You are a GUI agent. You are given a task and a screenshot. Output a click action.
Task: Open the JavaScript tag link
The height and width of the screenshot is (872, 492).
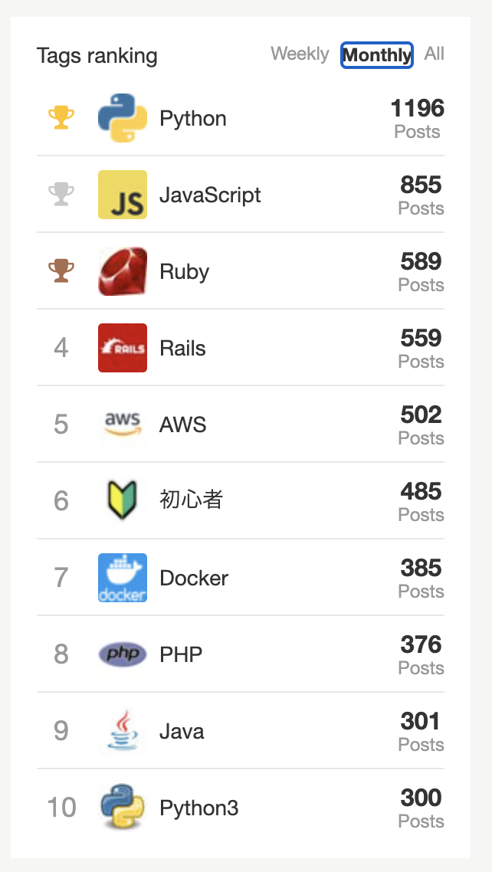pyautogui.click(x=210, y=195)
